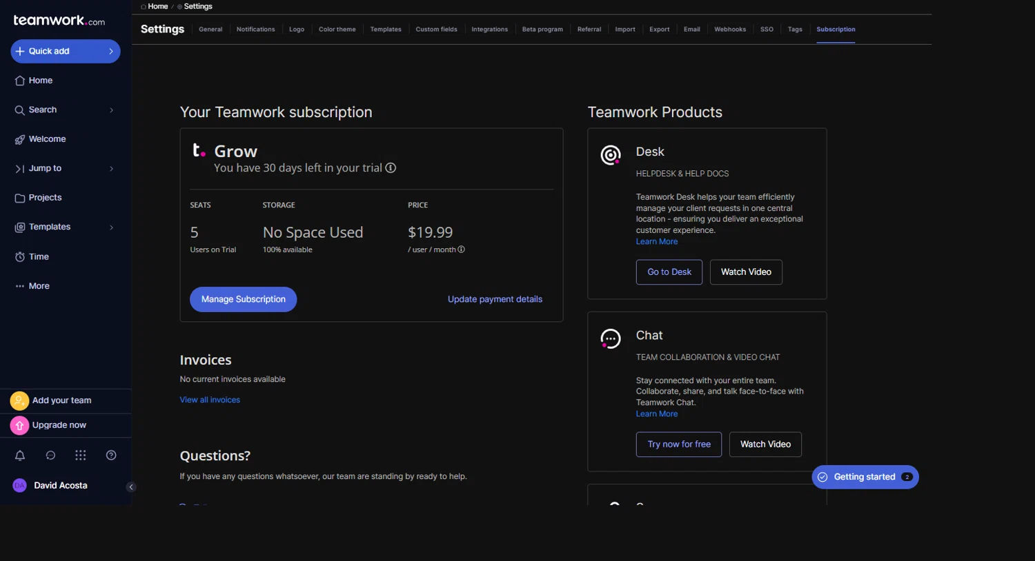The width and height of the screenshot is (1035, 561).
Task: Click Watch Video for Chat
Action: [x=765, y=445]
